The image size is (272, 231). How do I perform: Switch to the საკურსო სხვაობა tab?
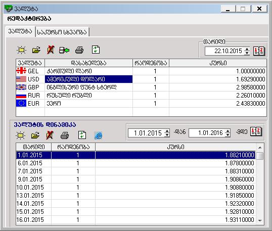pos(62,32)
